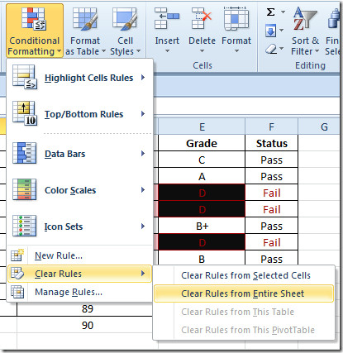343x353 pixels.
Task: Click the cell with grade B
Action: tap(202, 258)
